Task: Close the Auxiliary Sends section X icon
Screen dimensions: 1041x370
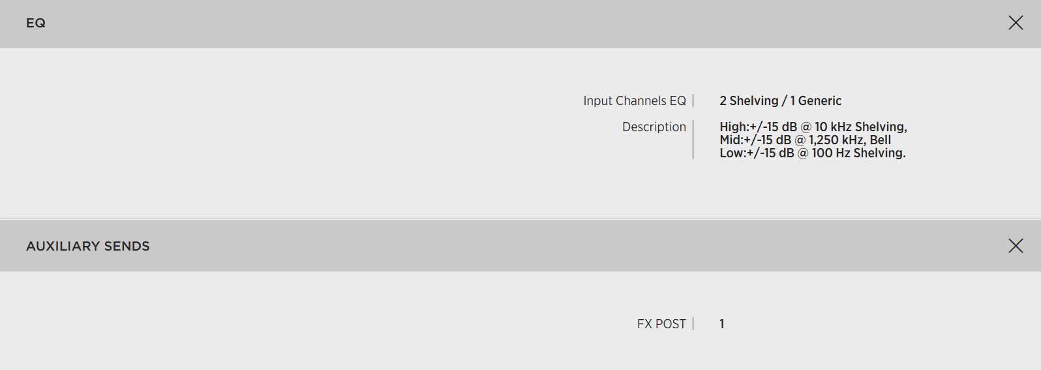Action: coord(1015,246)
